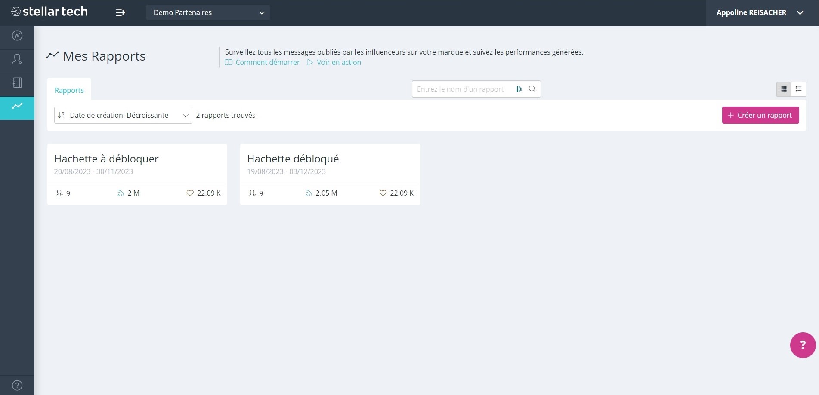The image size is (819, 395).
Task: Click the filter icon in report search
Action: pos(519,89)
